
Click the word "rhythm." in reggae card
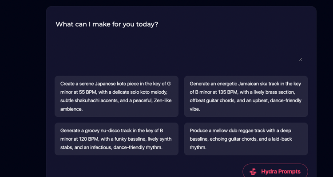coord(198,147)
